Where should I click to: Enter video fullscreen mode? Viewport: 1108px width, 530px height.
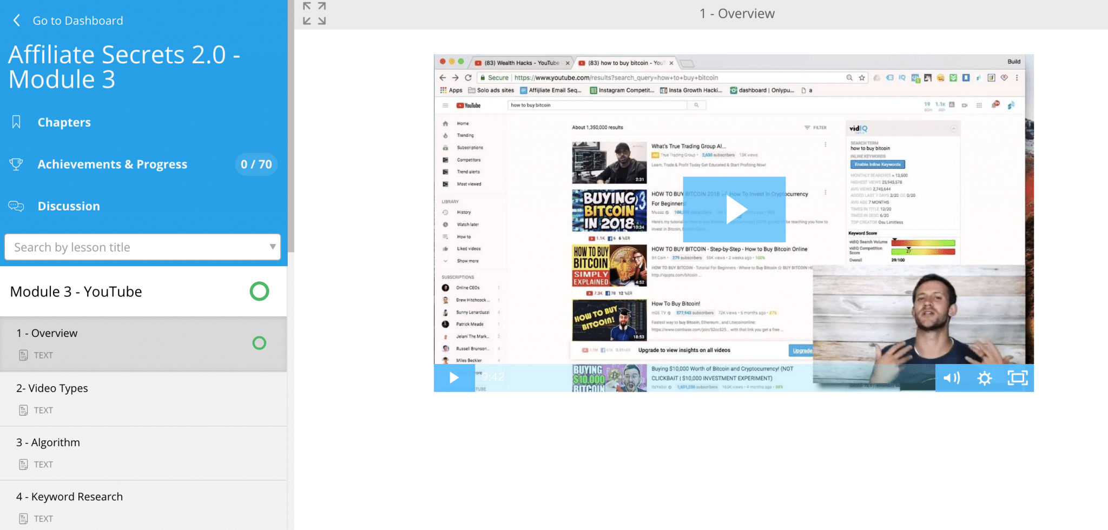pyautogui.click(x=1017, y=378)
